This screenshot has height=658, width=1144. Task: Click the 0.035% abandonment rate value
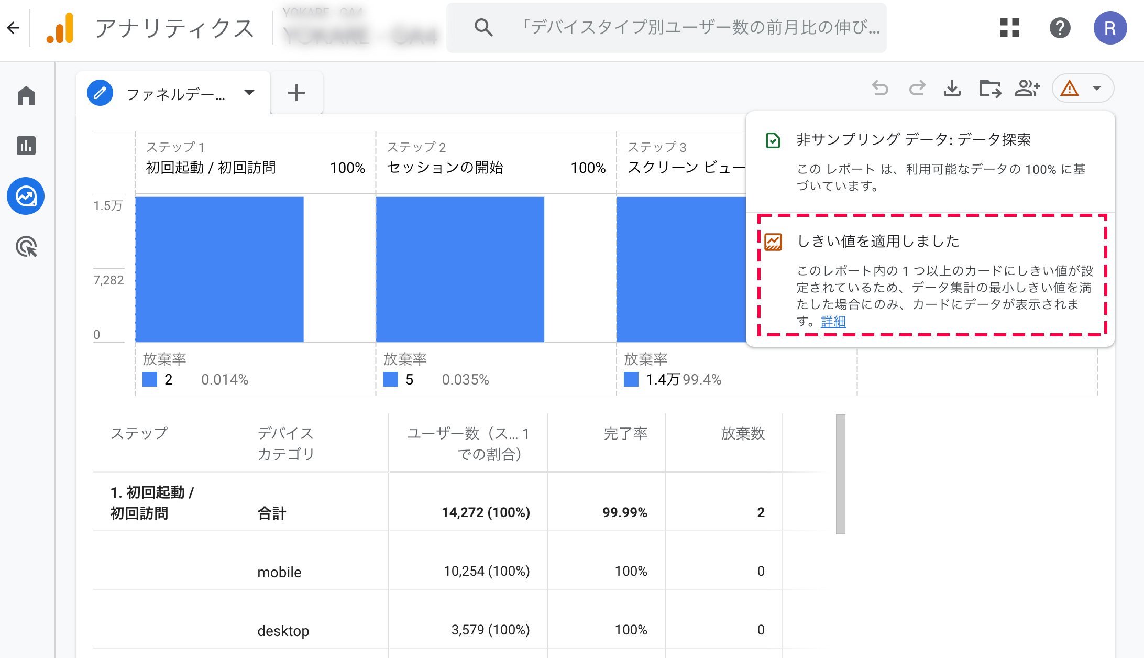pos(465,379)
